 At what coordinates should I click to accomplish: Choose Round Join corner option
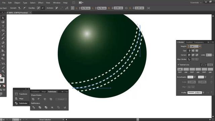pos(193,55)
